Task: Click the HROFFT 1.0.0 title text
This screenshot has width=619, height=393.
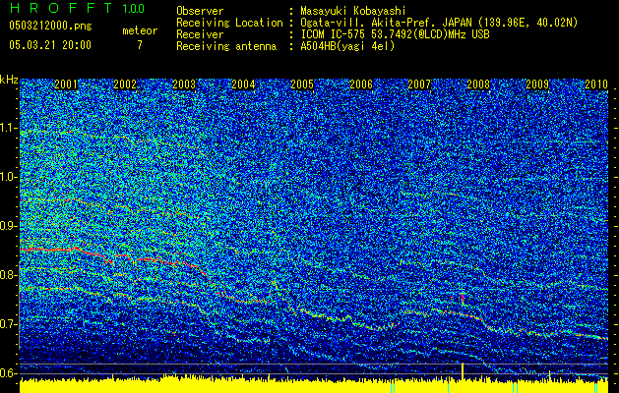Action: pyautogui.click(x=77, y=8)
